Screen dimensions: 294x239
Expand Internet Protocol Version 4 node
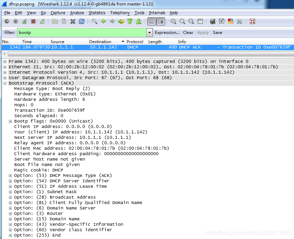tap(5, 72)
